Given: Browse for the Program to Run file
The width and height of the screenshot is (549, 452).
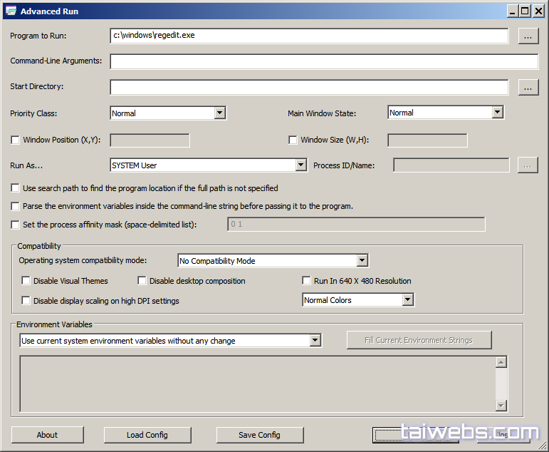Looking at the screenshot, I should (528, 36).
